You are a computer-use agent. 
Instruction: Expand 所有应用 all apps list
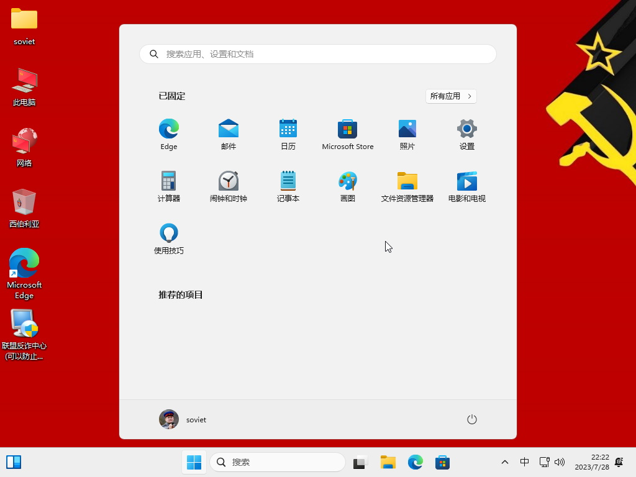click(451, 96)
